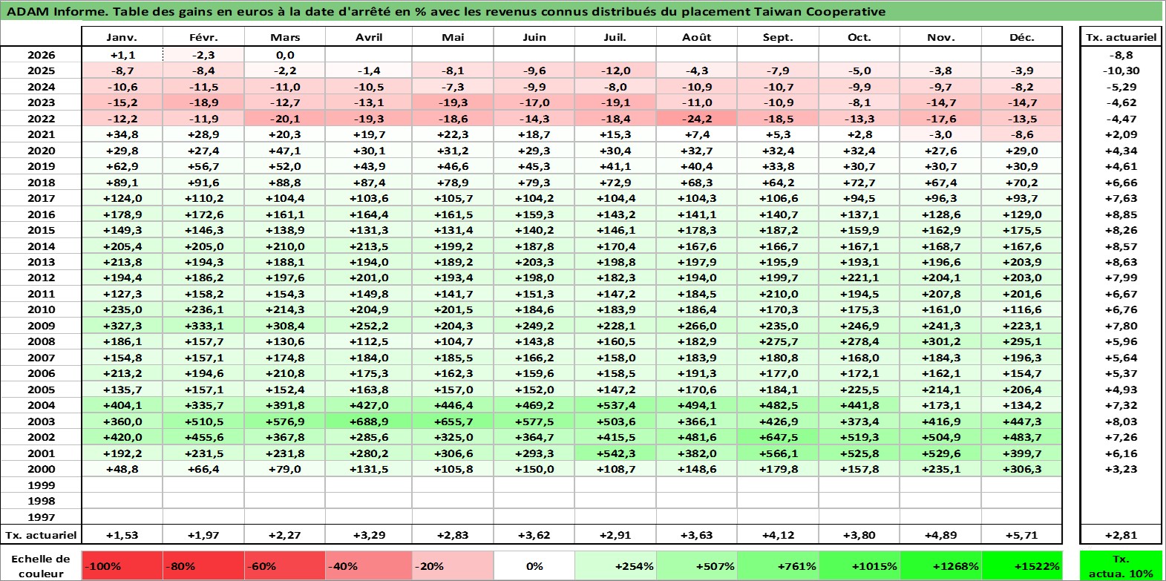Click the Sept. bottom-row rate '+4,12'
Image resolution: width=1166 pixels, height=581 pixels.
tap(778, 535)
